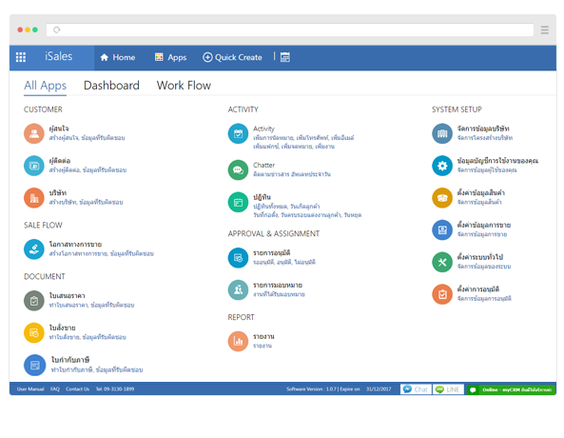This screenshot has width=564, height=438.
Task: Open the LINE chat button in footer
Action: point(448,389)
